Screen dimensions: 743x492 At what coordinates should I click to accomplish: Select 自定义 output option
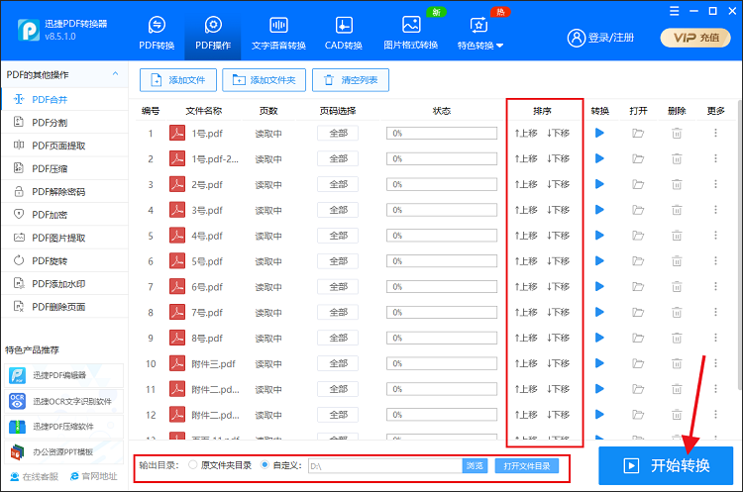(x=281, y=465)
